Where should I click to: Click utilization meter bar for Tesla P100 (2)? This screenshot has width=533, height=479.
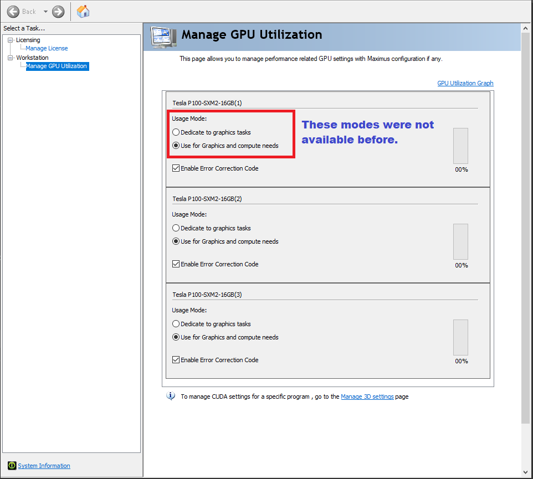[x=460, y=242]
